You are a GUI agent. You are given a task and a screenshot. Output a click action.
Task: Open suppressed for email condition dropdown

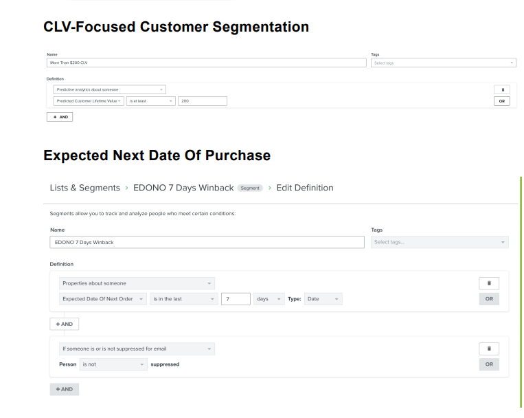coord(137,349)
